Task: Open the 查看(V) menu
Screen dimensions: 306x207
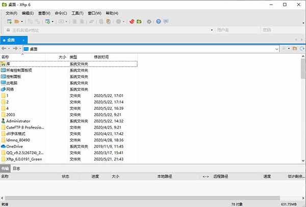Action: 44,13
